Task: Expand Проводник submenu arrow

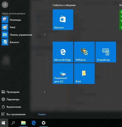Action: (x=45, y=92)
